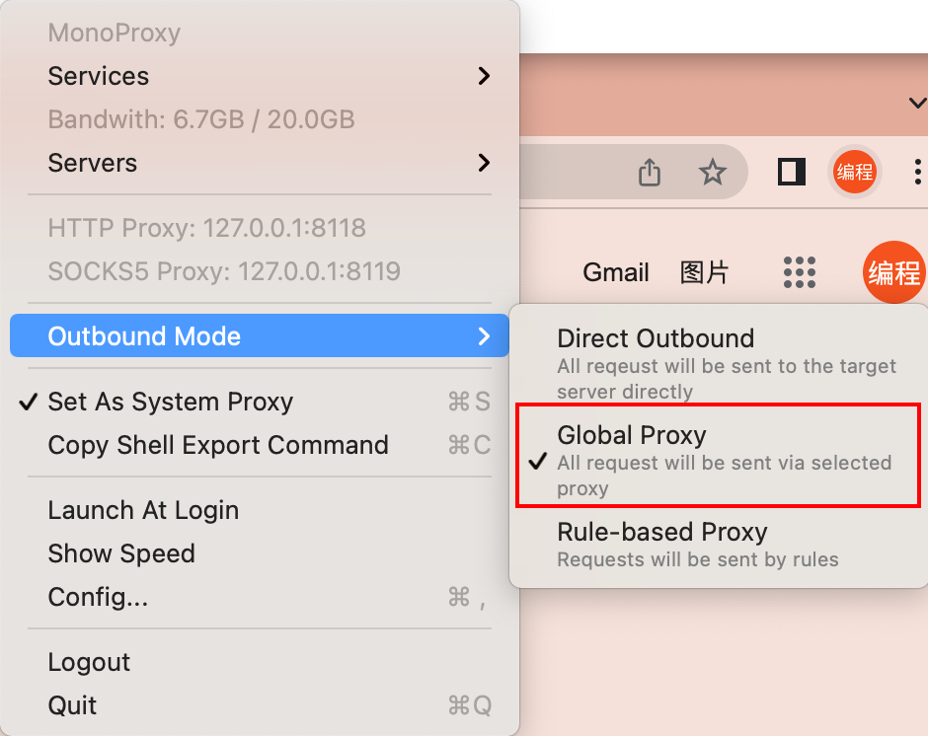Screen dimensions: 928x736
Task: Open the Gmail link
Action: click(616, 272)
